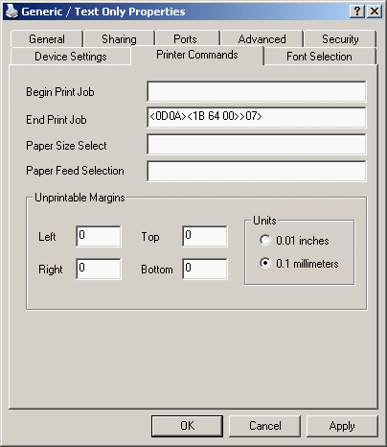This screenshot has width=387, height=447.
Task: Click the Apply button
Action: [x=342, y=426]
